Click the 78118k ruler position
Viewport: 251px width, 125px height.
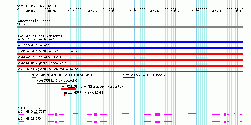30,11
